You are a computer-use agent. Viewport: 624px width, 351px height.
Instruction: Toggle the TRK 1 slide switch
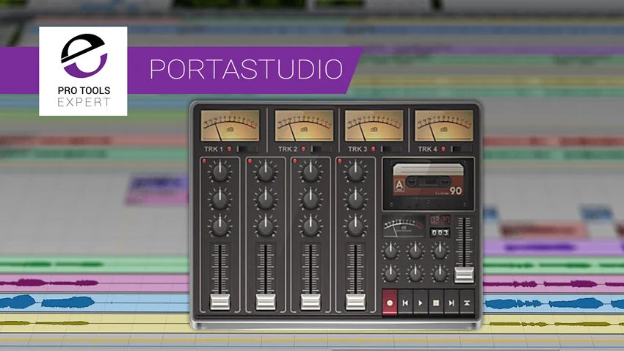[247, 149]
